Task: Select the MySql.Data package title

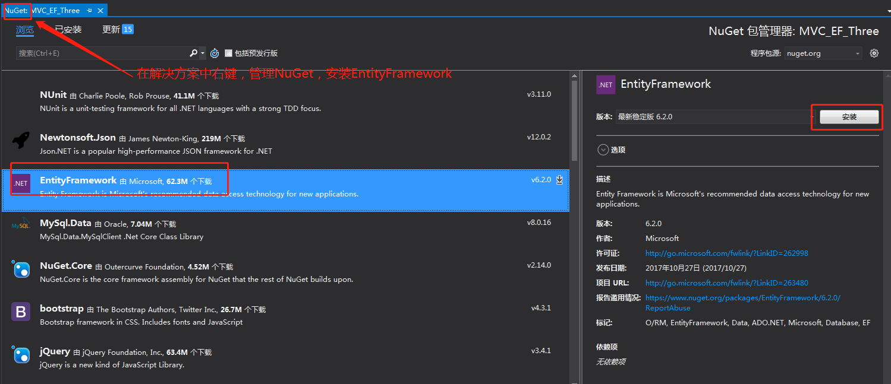Action: (65, 223)
